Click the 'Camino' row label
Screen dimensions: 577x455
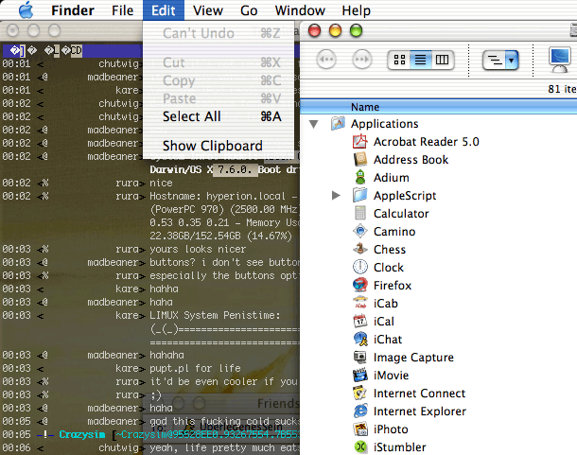pyautogui.click(x=394, y=232)
